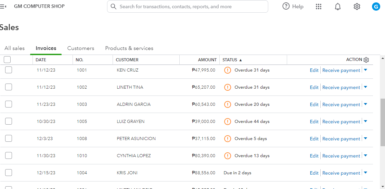Open the Help menu icon
385x189 pixels.
286,7
